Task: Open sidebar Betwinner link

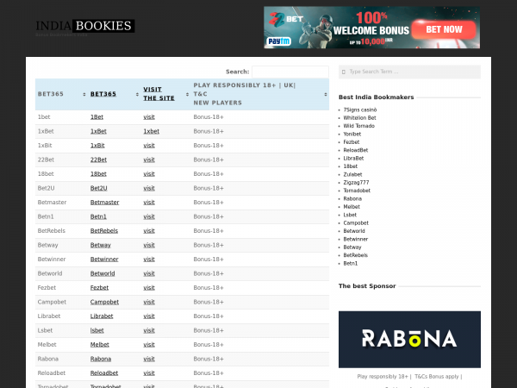Action: [355, 239]
